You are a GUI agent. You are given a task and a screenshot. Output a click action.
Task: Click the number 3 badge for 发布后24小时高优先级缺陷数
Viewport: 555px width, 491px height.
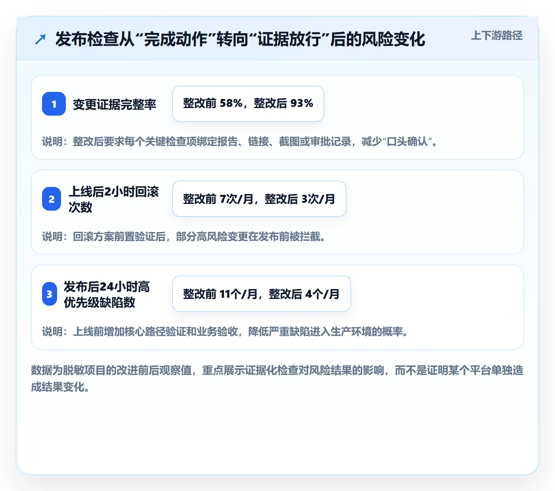[50, 294]
